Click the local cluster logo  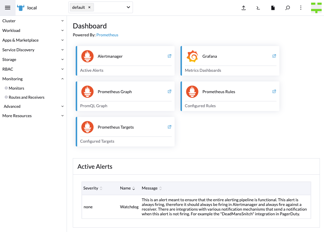point(20,8)
